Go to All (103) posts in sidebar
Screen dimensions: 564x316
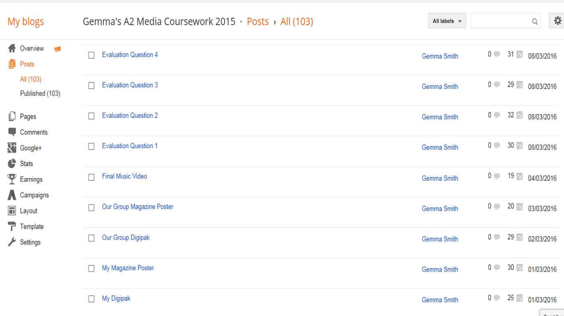point(31,79)
